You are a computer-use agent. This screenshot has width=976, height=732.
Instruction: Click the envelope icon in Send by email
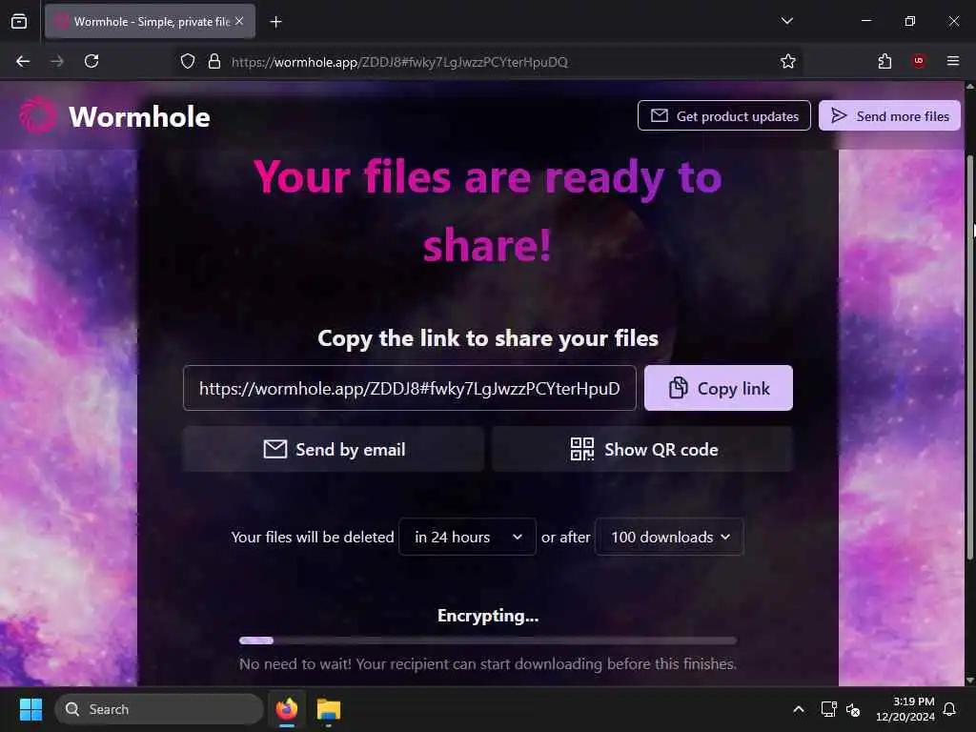(275, 449)
